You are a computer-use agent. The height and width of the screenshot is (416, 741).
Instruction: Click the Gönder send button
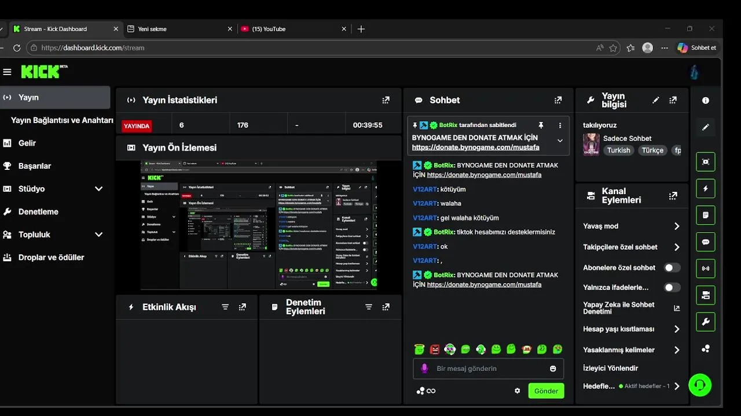[x=546, y=391]
